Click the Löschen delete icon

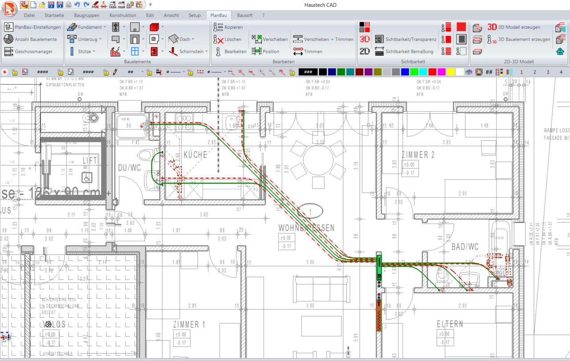point(218,40)
